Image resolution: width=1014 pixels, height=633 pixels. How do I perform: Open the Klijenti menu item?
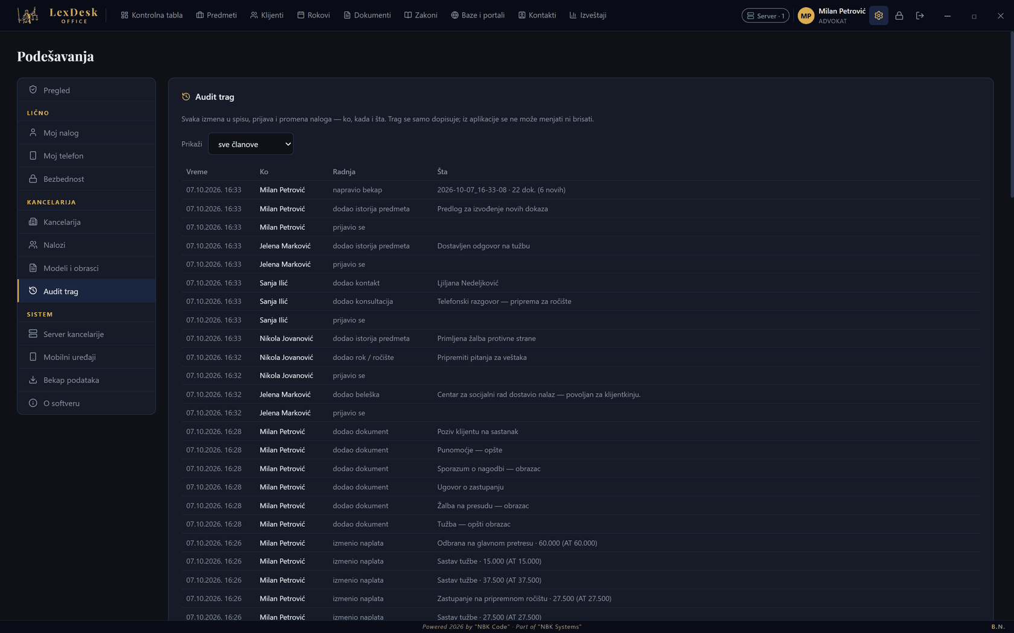(267, 15)
